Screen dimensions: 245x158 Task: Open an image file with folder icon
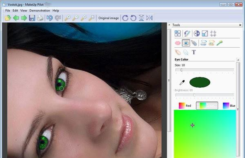8,18
